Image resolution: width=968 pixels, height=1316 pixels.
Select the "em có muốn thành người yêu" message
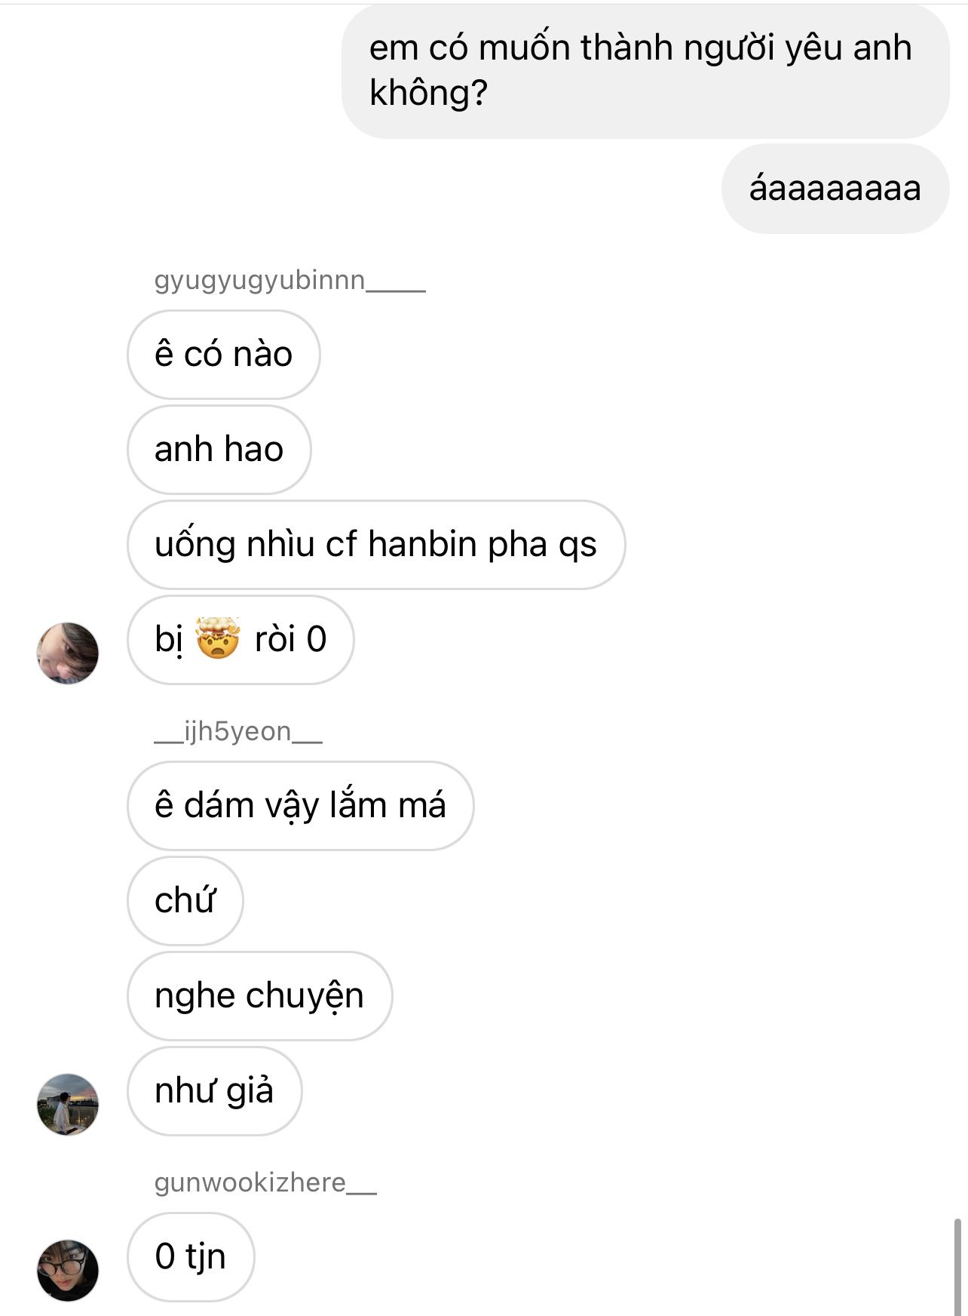[x=646, y=71]
